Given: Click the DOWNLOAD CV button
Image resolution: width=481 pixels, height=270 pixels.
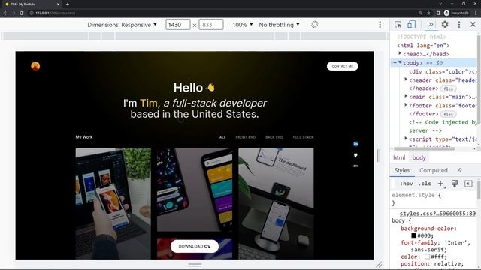Looking at the screenshot, I should [x=195, y=246].
